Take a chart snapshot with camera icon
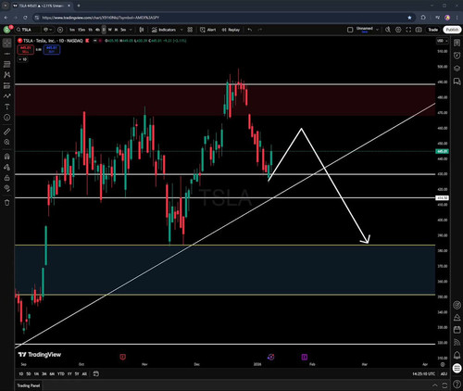This screenshot has width=463, height=391. (419, 30)
